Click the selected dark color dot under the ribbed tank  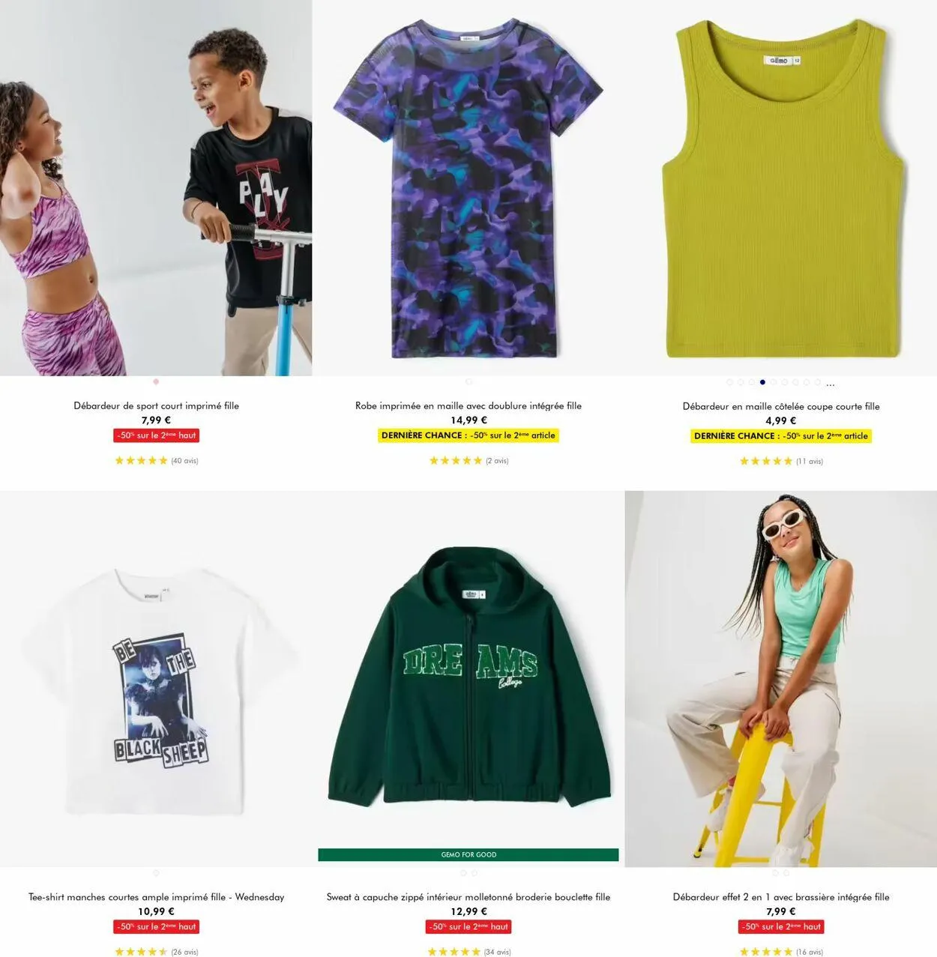762,382
